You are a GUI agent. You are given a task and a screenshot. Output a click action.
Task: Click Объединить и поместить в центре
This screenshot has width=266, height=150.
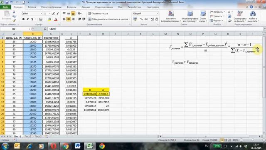109,19
